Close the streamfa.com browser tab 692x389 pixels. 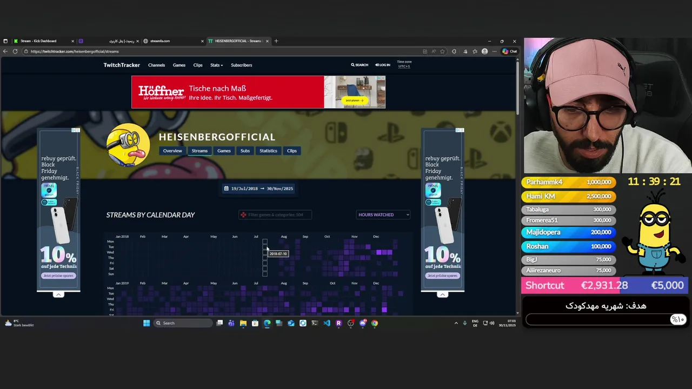(202, 41)
